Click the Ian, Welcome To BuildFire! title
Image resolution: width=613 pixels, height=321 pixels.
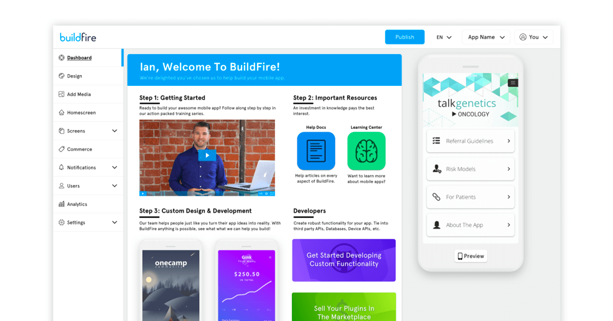pyautogui.click(x=210, y=67)
